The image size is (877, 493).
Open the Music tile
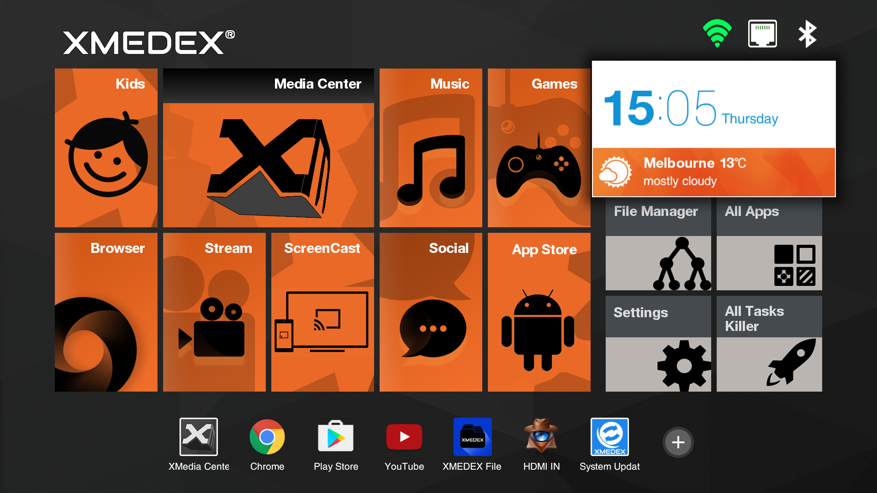430,148
